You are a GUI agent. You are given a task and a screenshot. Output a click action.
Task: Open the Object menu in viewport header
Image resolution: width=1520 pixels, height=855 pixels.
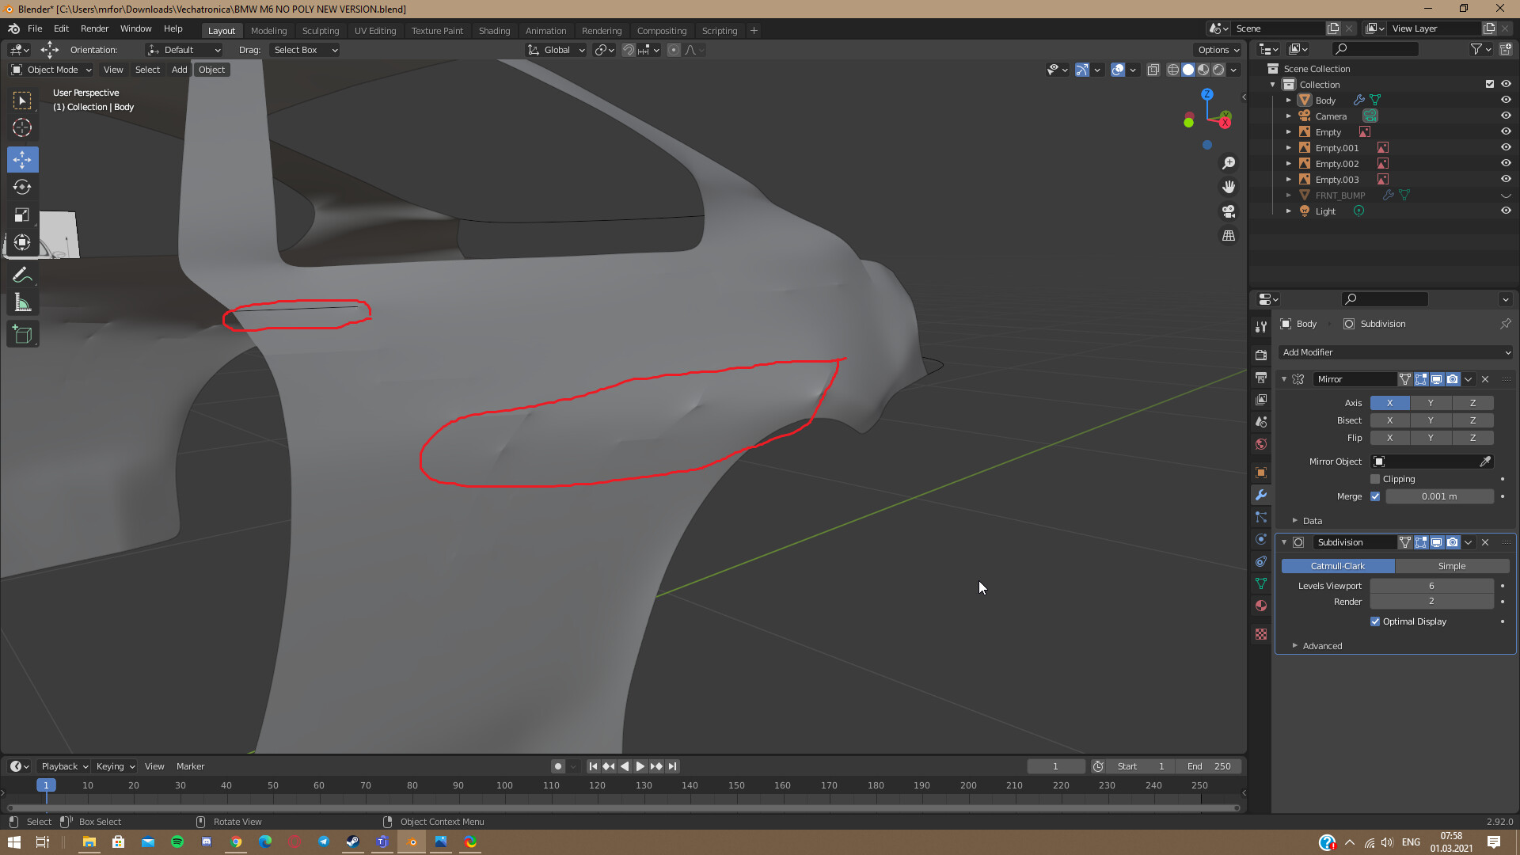pos(211,70)
